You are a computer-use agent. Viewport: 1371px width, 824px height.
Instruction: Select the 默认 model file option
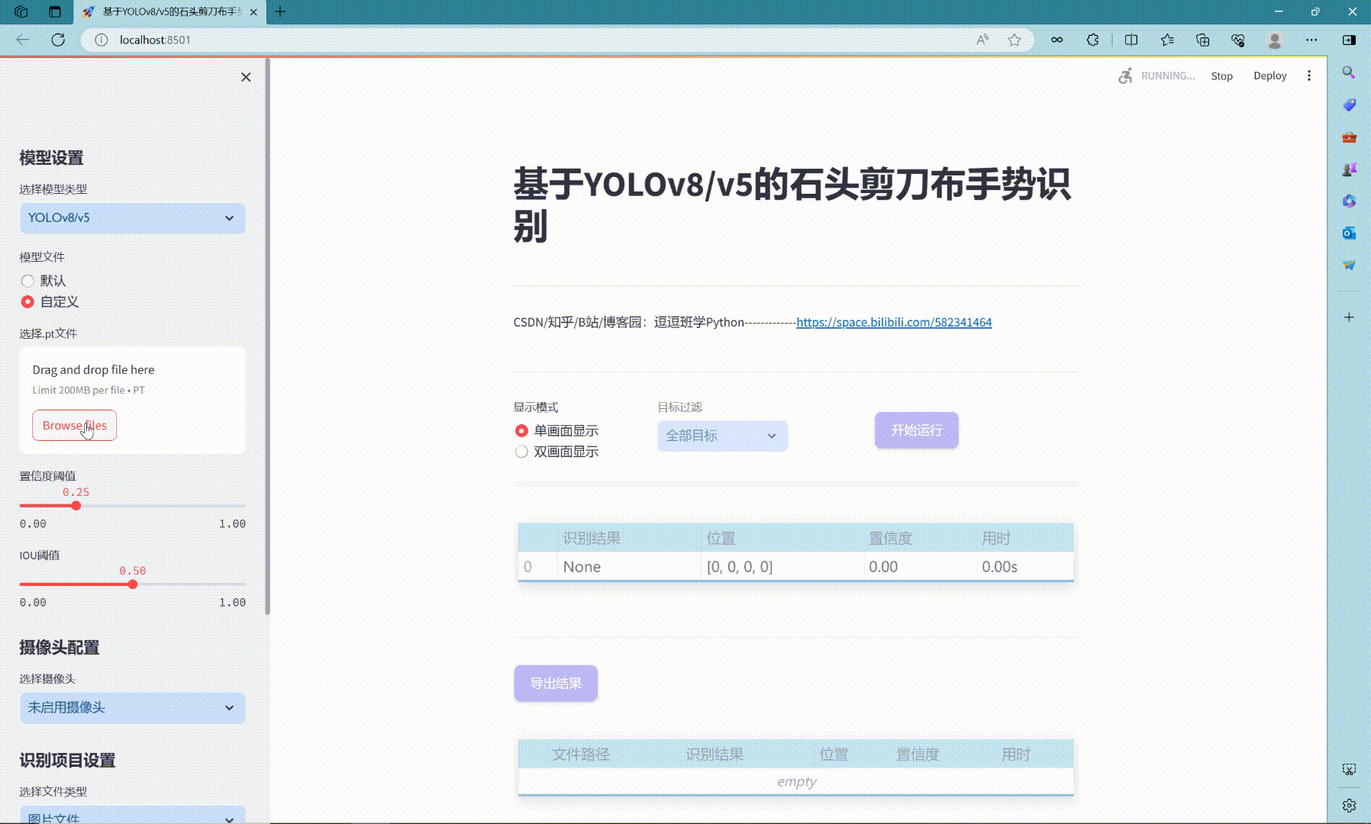tap(28, 281)
